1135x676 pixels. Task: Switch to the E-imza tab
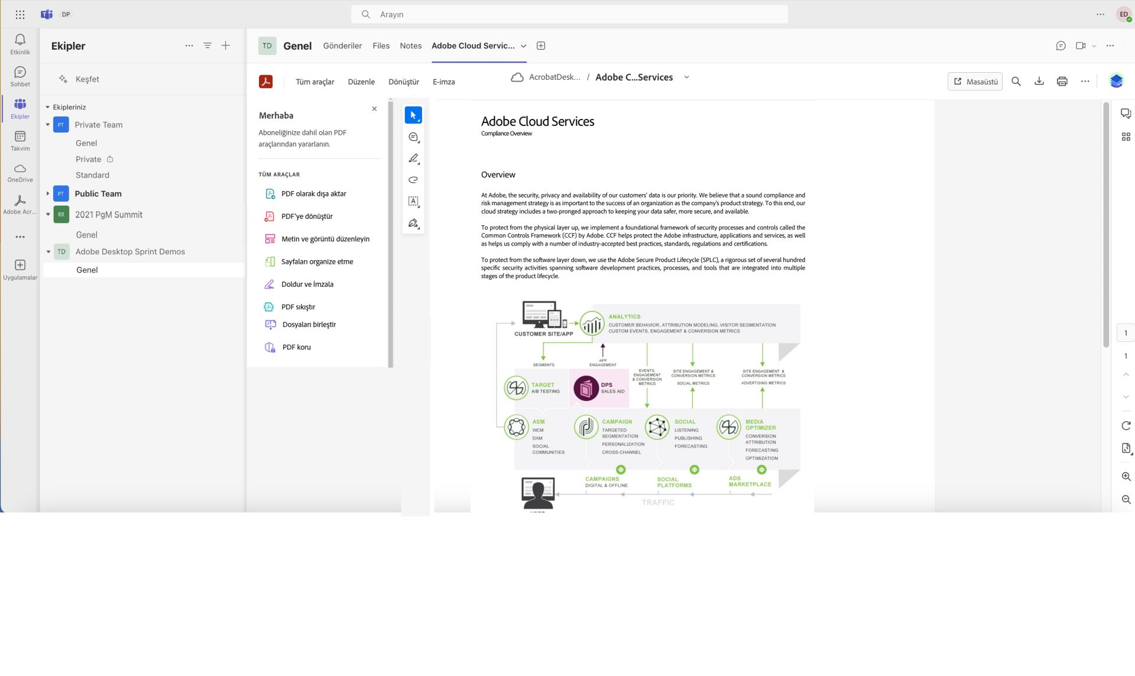tap(444, 81)
